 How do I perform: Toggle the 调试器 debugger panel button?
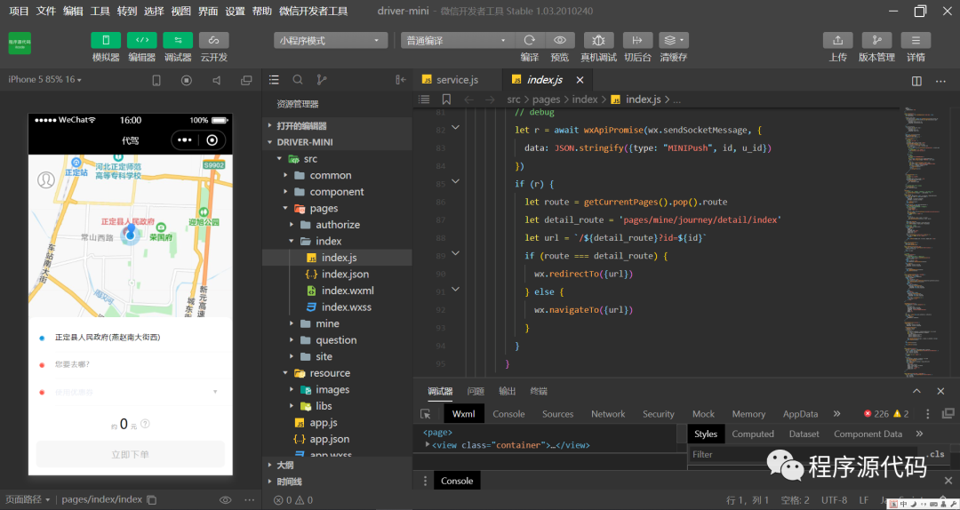tap(178, 40)
